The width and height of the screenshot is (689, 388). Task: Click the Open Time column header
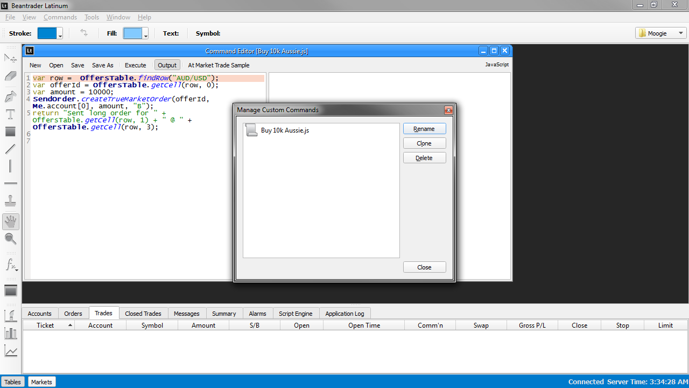click(x=364, y=325)
